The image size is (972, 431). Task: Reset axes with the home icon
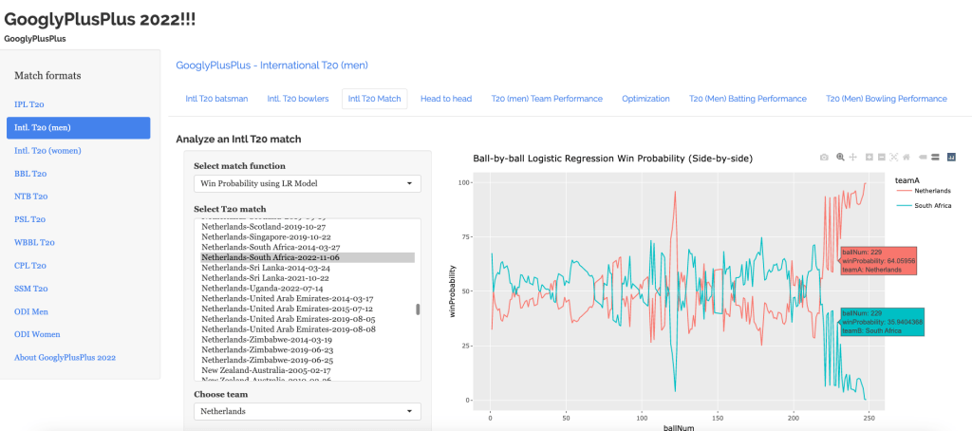(907, 158)
